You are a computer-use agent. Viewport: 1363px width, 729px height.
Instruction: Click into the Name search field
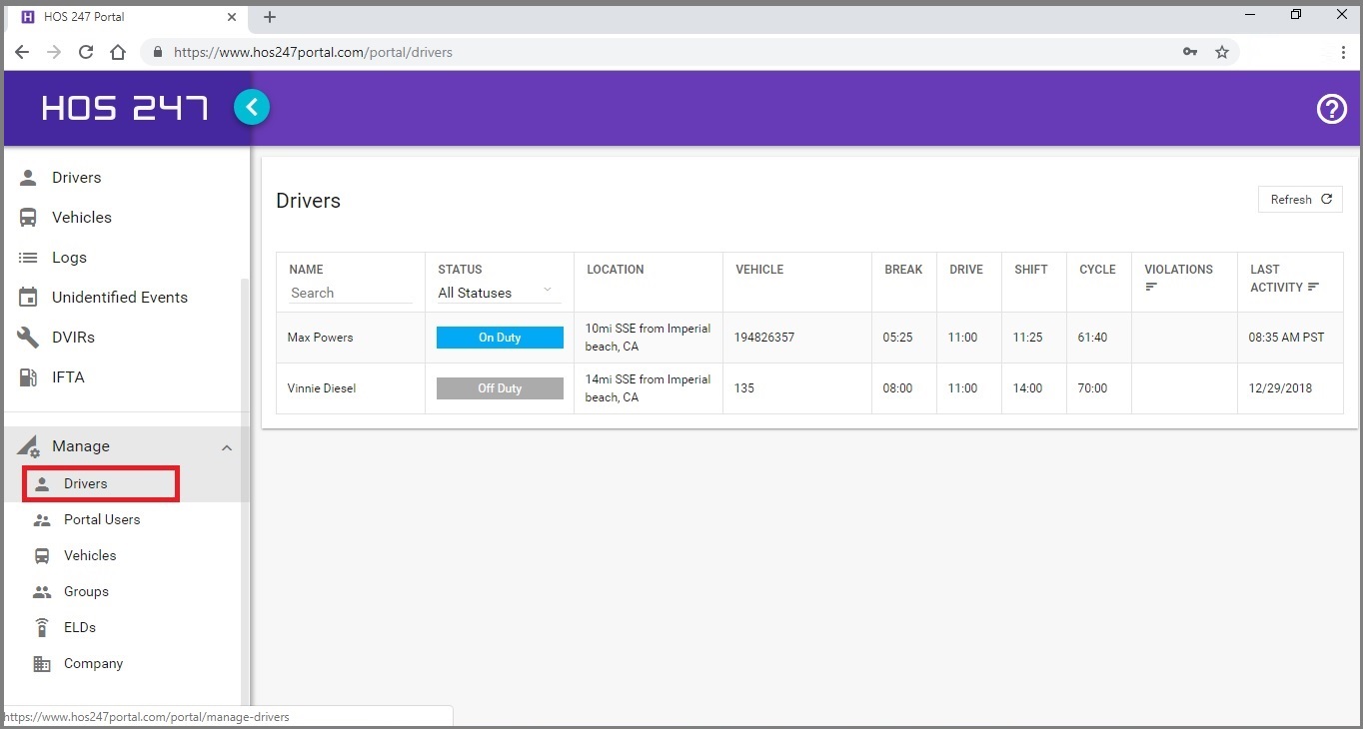click(x=350, y=293)
